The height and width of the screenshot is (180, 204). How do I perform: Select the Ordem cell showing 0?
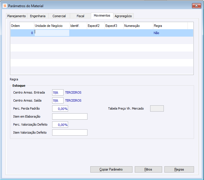tap(22, 33)
